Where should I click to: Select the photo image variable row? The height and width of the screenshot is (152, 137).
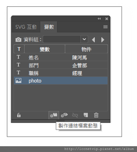(61, 81)
